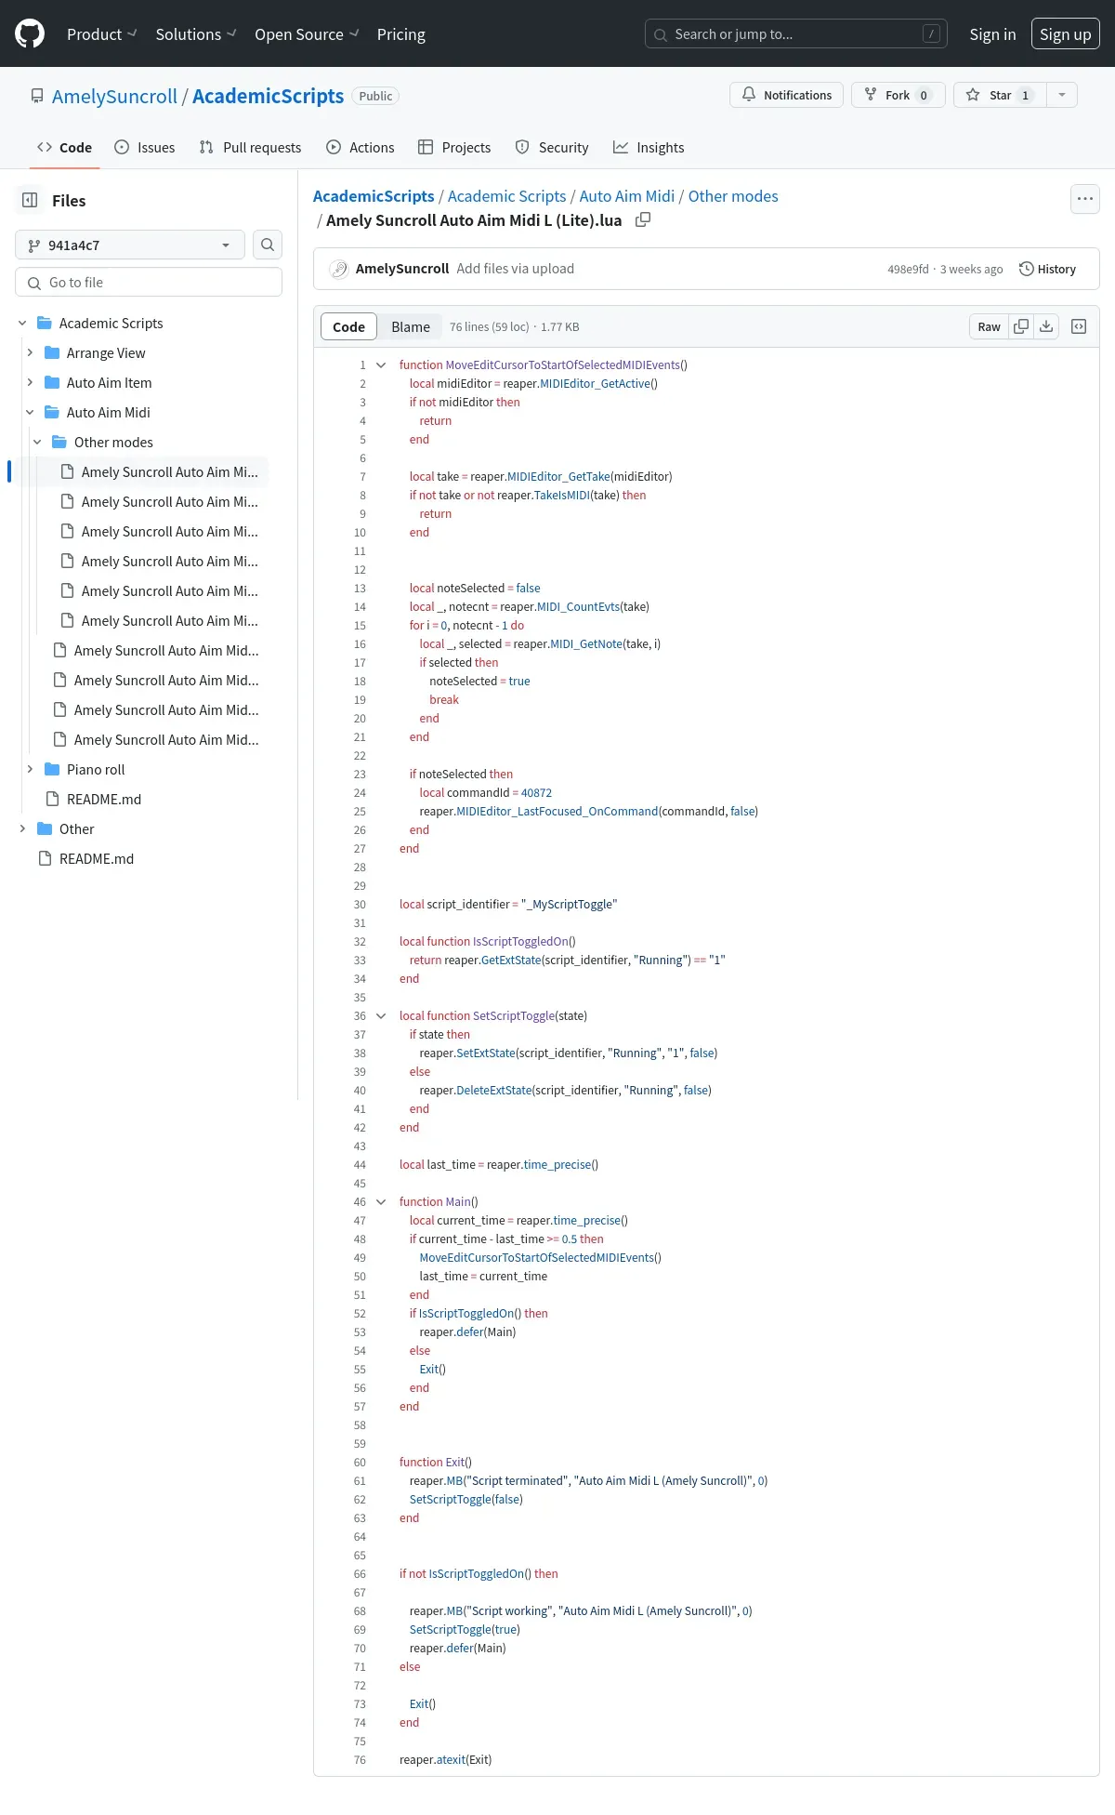Expand the Product menu
The height and width of the screenshot is (1815, 1115).
click(102, 34)
